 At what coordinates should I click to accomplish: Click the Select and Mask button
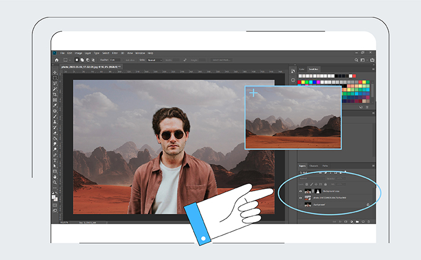[221, 60]
